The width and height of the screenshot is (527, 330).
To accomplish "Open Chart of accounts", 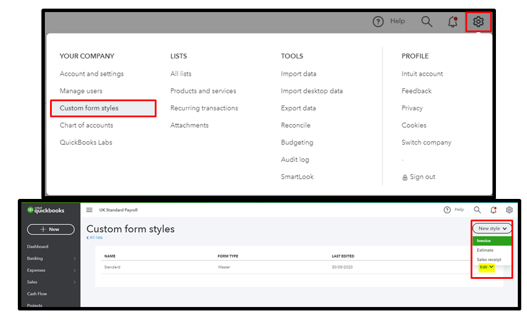I will pyautogui.click(x=86, y=125).
